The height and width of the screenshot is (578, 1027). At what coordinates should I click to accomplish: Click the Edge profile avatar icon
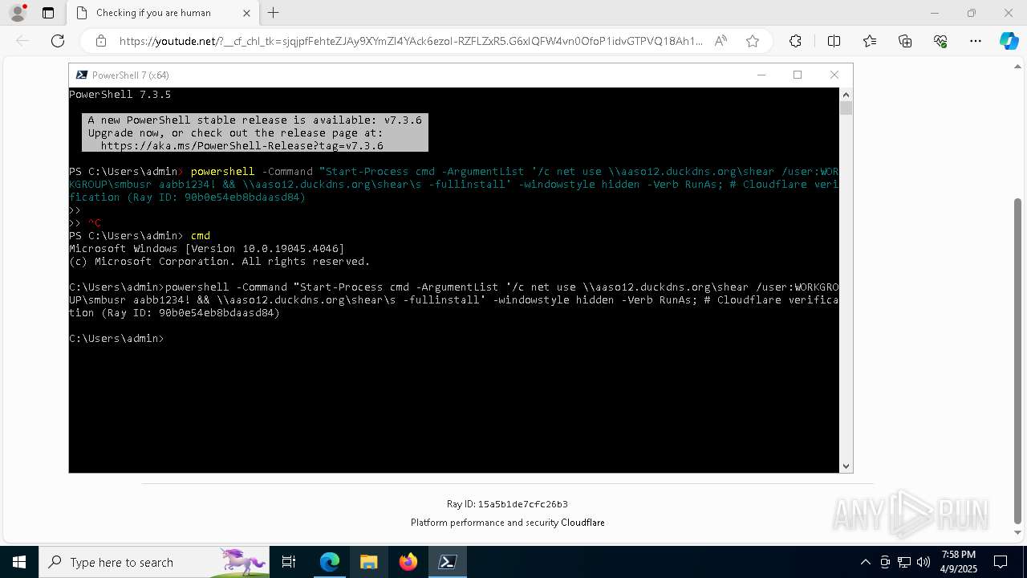tap(17, 13)
